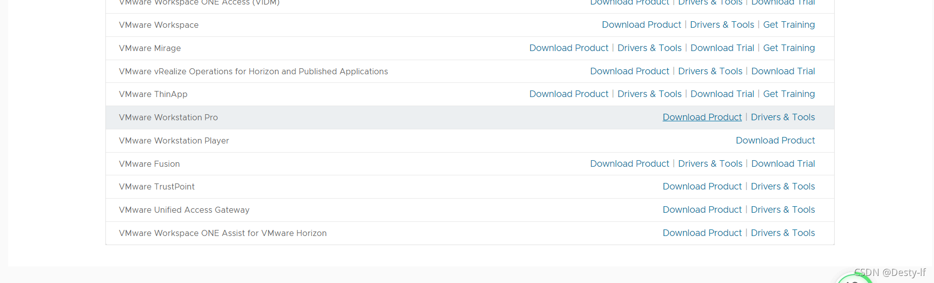The image size is (934, 283).
Task: Select Workspace ONE Assist for VMware Horizon name
Action: [223, 233]
